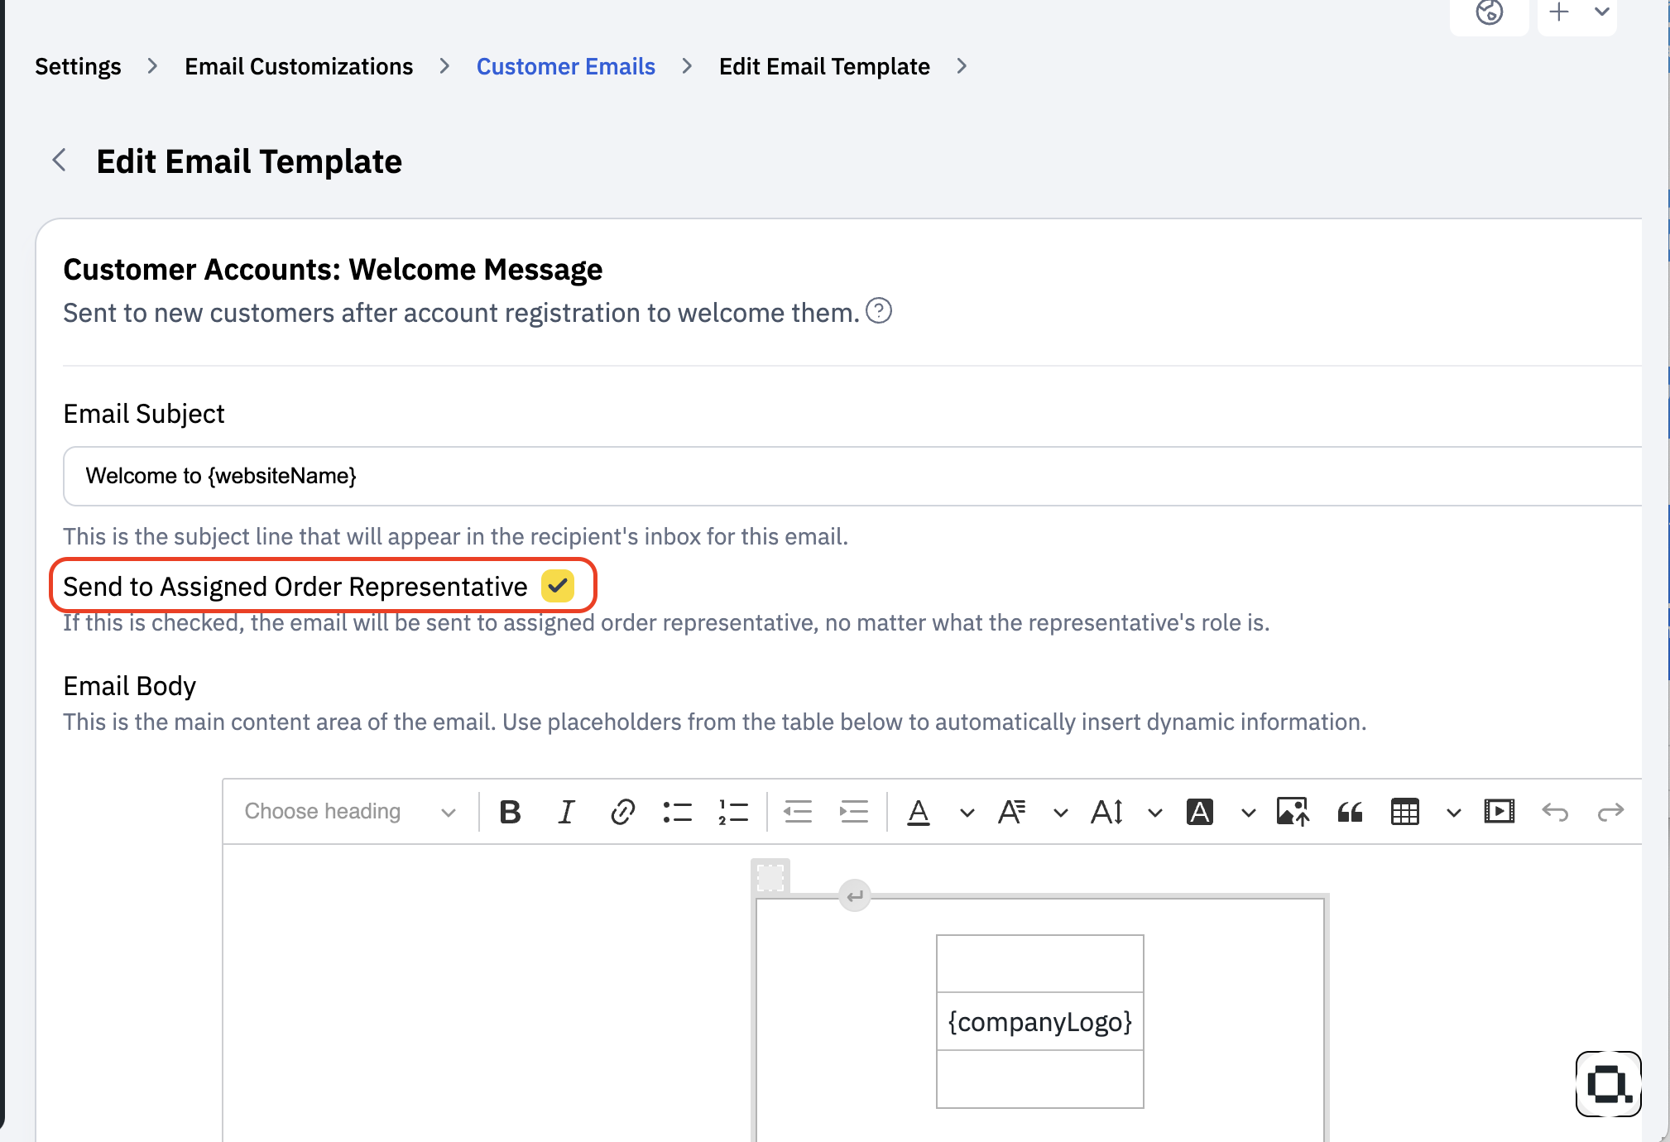Viewport: 1670px width, 1142px height.
Task: Click the Email Subject input field
Action: [852, 476]
